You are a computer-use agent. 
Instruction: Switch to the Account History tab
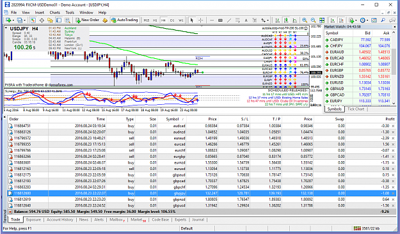tap(60, 219)
